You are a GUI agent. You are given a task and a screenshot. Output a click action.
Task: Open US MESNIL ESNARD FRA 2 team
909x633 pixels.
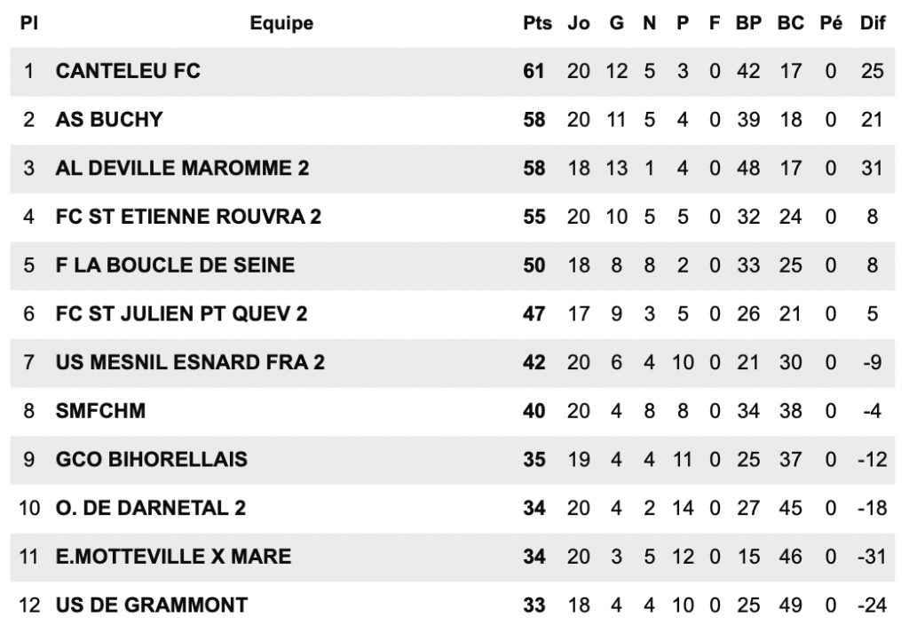[x=190, y=362]
